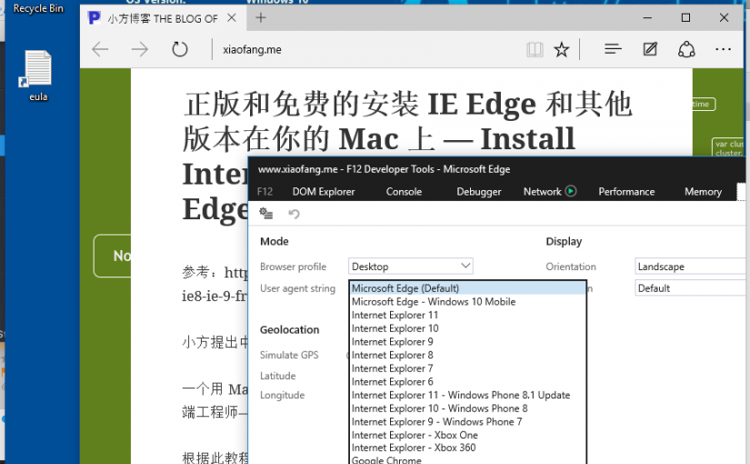Go back with Edge back arrow
Viewport: 750px width, 464px height.
point(100,49)
